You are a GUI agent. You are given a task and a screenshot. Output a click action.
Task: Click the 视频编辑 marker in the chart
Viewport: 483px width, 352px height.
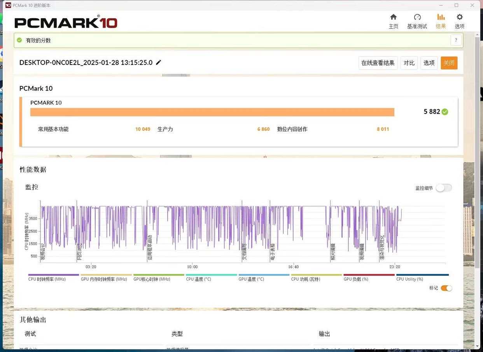362,252
